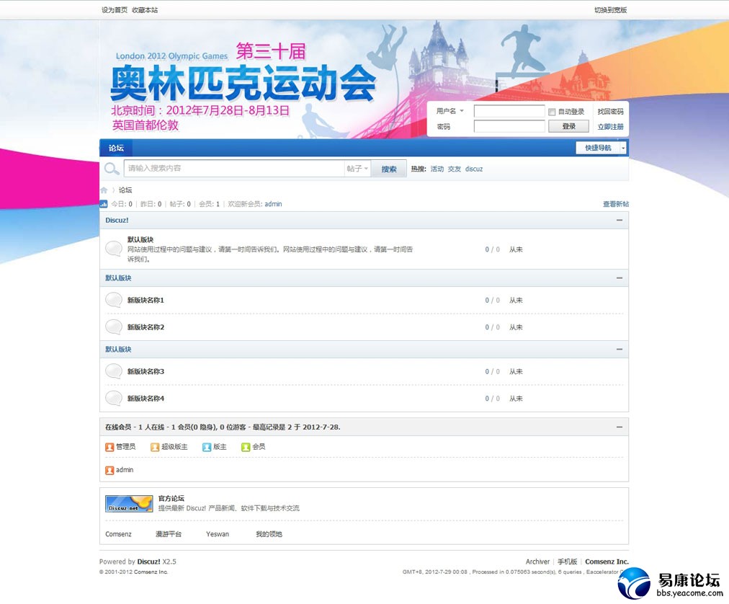
Task: Click 切换到宽版 link
Action: (x=610, y=10)
